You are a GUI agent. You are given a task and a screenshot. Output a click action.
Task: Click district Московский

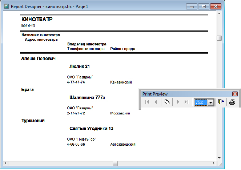pos(120,113)
